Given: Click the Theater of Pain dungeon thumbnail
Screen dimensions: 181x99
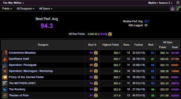Looking at the screenshot, I should pyautogui.click(x=5, y=96).
